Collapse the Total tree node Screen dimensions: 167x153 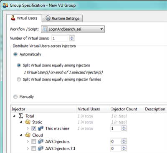pyautogui.click(x=14, y=116)
